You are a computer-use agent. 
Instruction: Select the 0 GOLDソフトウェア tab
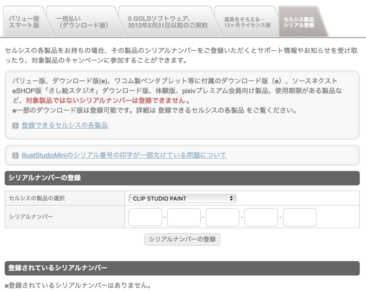[168, 22]
